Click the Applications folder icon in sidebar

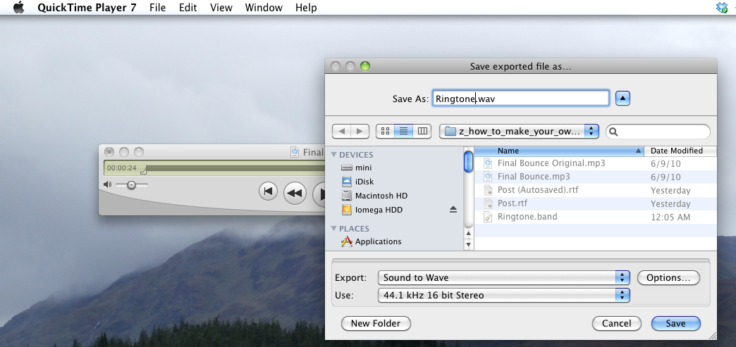346,241
